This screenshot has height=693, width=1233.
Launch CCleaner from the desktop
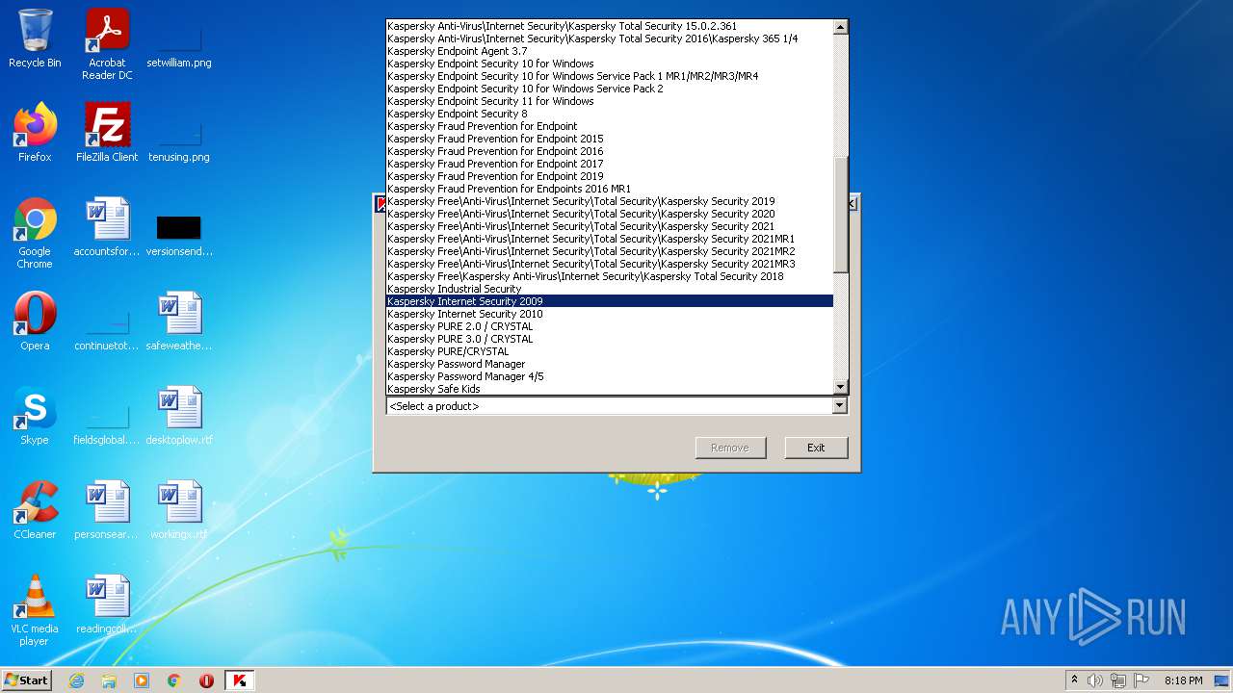point(35,510)
